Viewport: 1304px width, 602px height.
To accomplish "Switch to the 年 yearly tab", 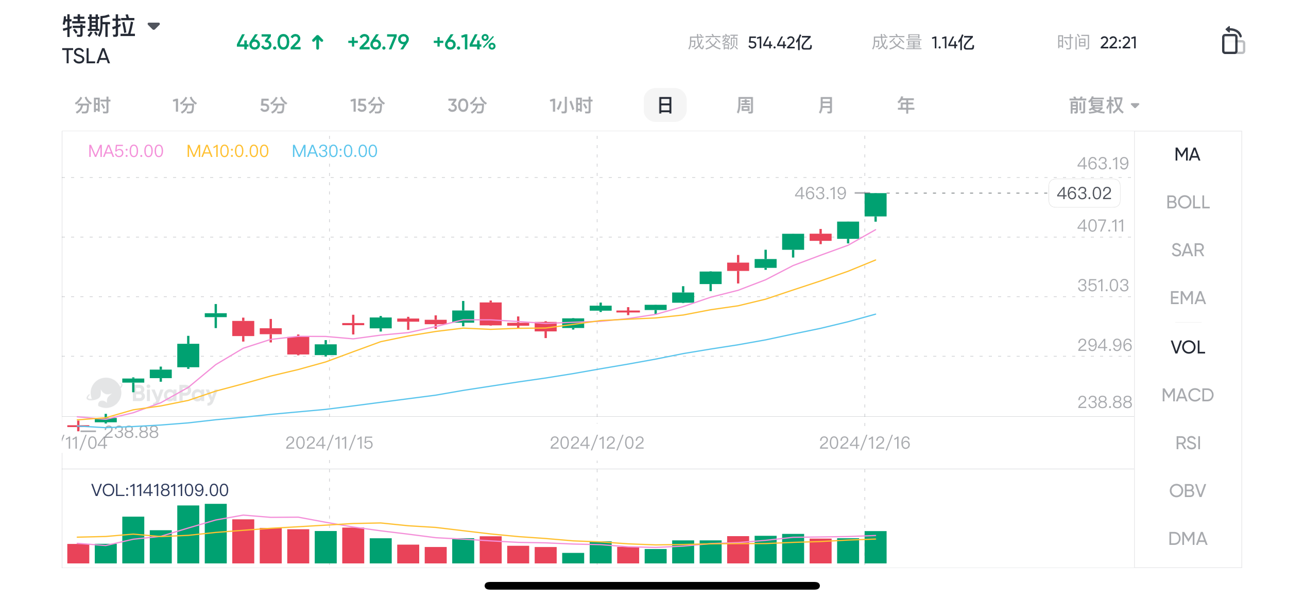I will (906, 105).
